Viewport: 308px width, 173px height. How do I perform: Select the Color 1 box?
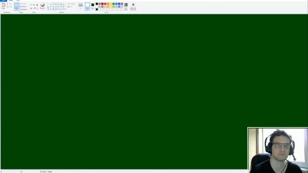tap(88, 6)
